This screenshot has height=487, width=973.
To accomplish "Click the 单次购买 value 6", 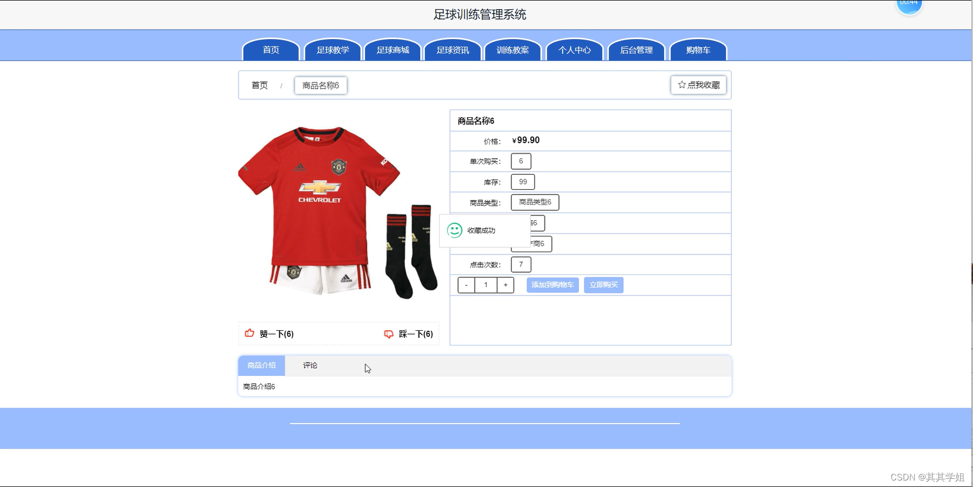I will tap(521, 161).
